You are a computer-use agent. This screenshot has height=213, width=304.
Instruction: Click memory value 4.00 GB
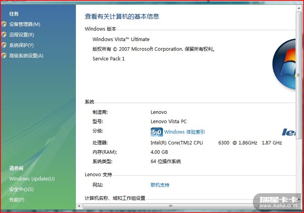tap(159, 152)
